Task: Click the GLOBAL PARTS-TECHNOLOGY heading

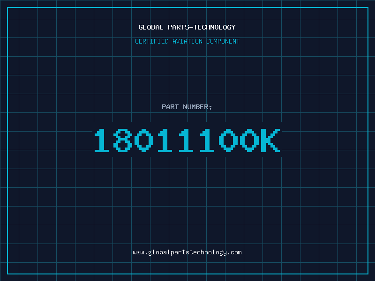Action: [x=187, y=27]
